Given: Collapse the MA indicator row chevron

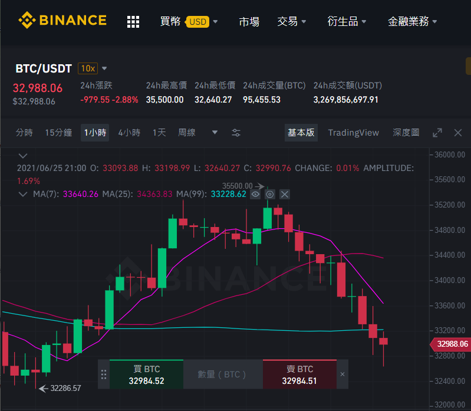Looking at the screenshot, I should tap(23, 194).
